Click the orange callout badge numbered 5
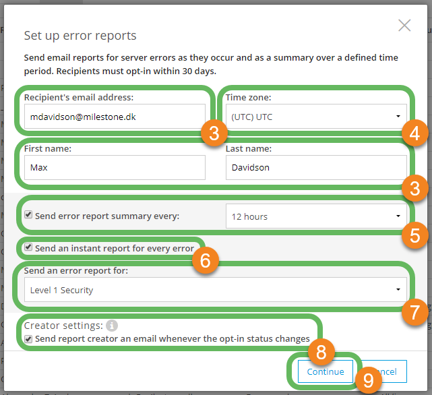This screenshot has width=432, height=395. [x=414, y=235]
